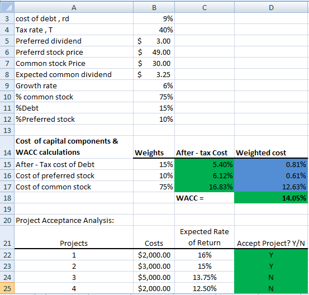Click the 'WACC =' label cell
Screen dimensions: 309x295
(205, 198)
